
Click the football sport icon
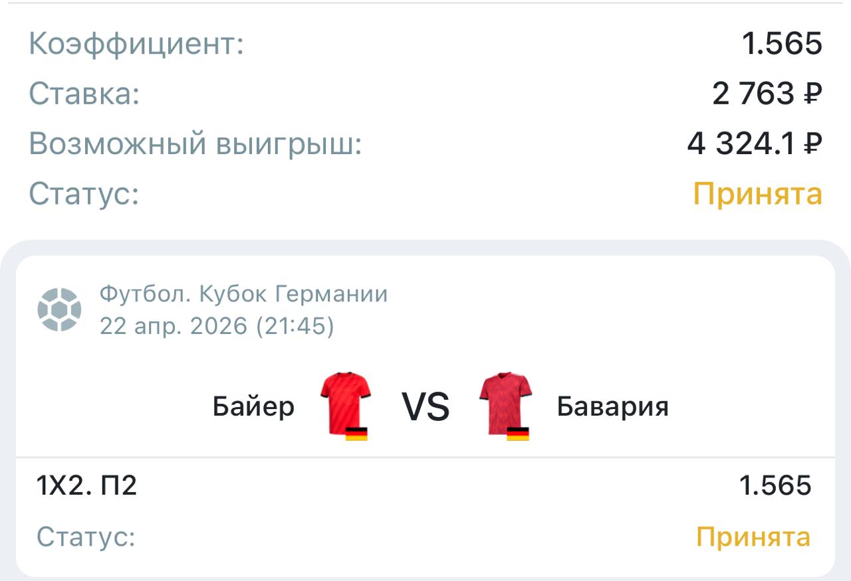pos(59,309)
